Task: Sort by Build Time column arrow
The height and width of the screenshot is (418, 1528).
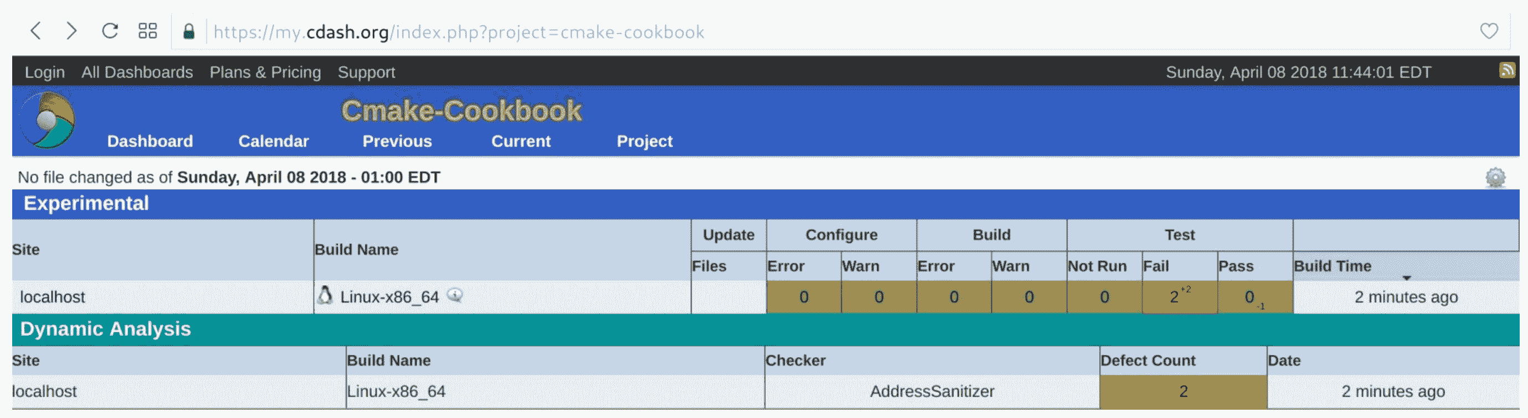Action: 1406,278
